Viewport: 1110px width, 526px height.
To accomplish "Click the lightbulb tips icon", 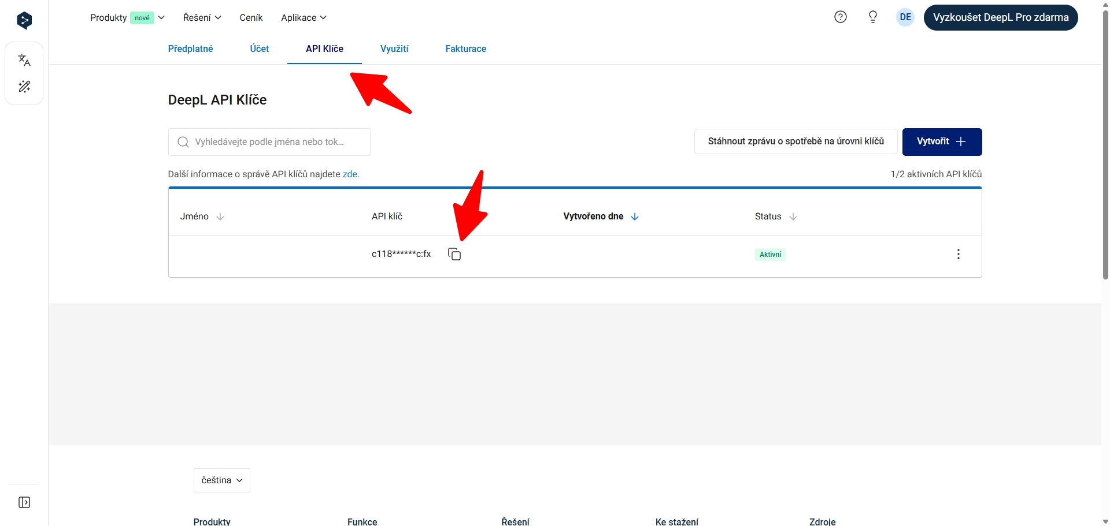I will coord(873,17).
